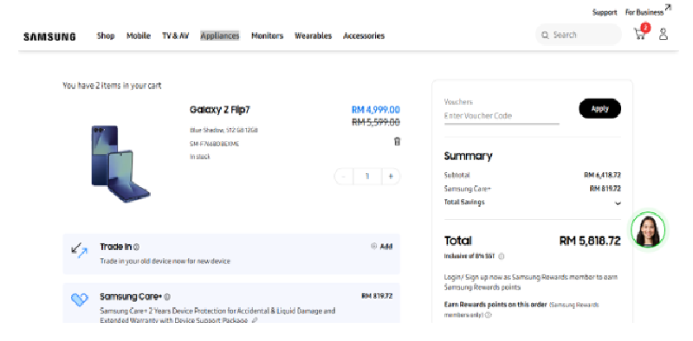Click the Enter Voucher Code field
Screen dimensions: 693x341
tap(502, 116)
